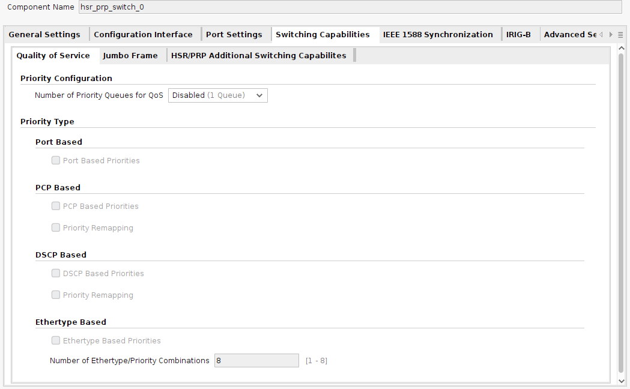Click the PCP Based section heading
The width and height of the screenshot is (630, 389).
pos(58,188)
